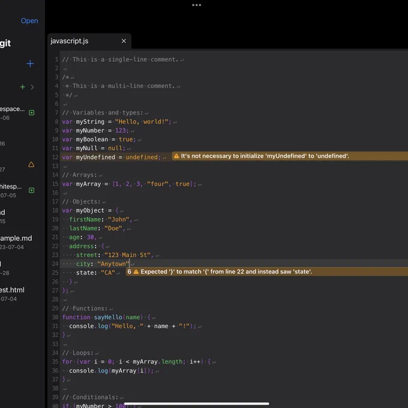
Task: Click 'address' key on line 22
Action: [x=81, y=246]
